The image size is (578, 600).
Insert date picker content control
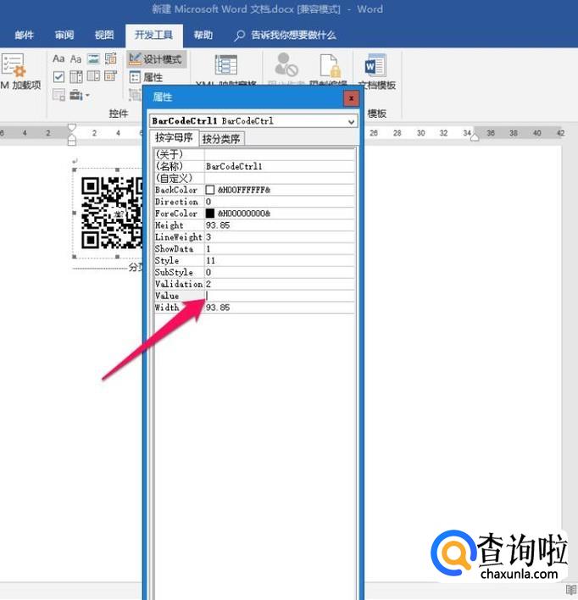[111, 76]
